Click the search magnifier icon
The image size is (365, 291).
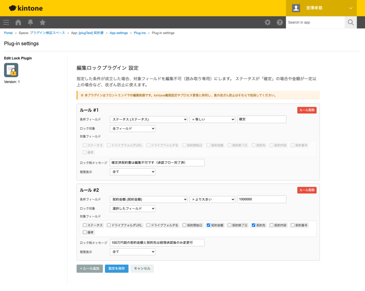tap(351, 22)
